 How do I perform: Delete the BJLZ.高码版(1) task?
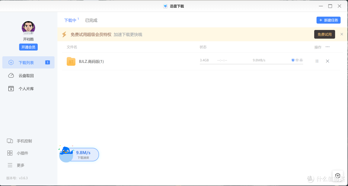click(327, 61)
